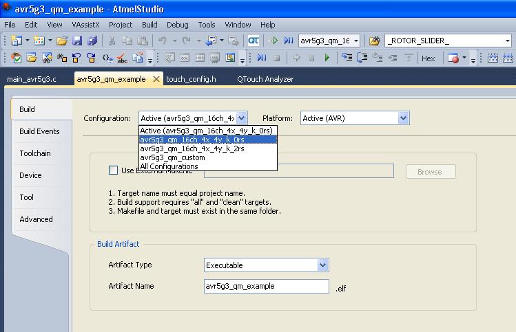
Task: Toggle Hex display button
Action: (x=428, y=58)
